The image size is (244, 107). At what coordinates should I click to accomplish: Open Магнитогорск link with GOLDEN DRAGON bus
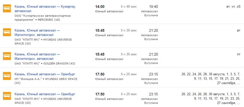click(37, 57)
